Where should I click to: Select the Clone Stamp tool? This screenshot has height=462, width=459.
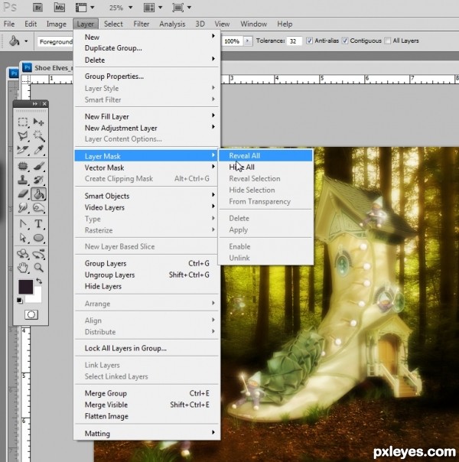coord(23,180)
